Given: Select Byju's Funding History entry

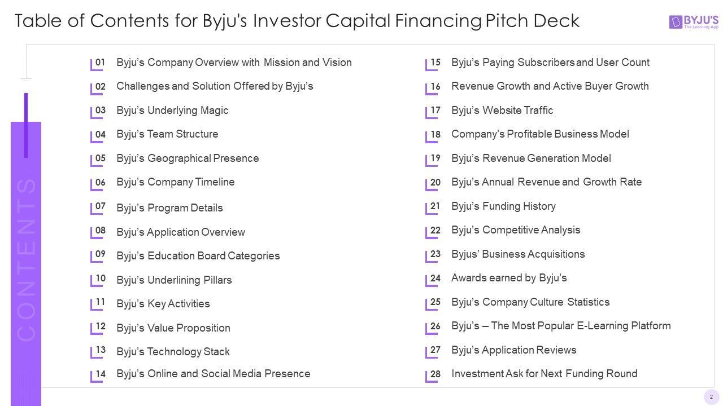Looking at the screenshot, I should point(503,206).
